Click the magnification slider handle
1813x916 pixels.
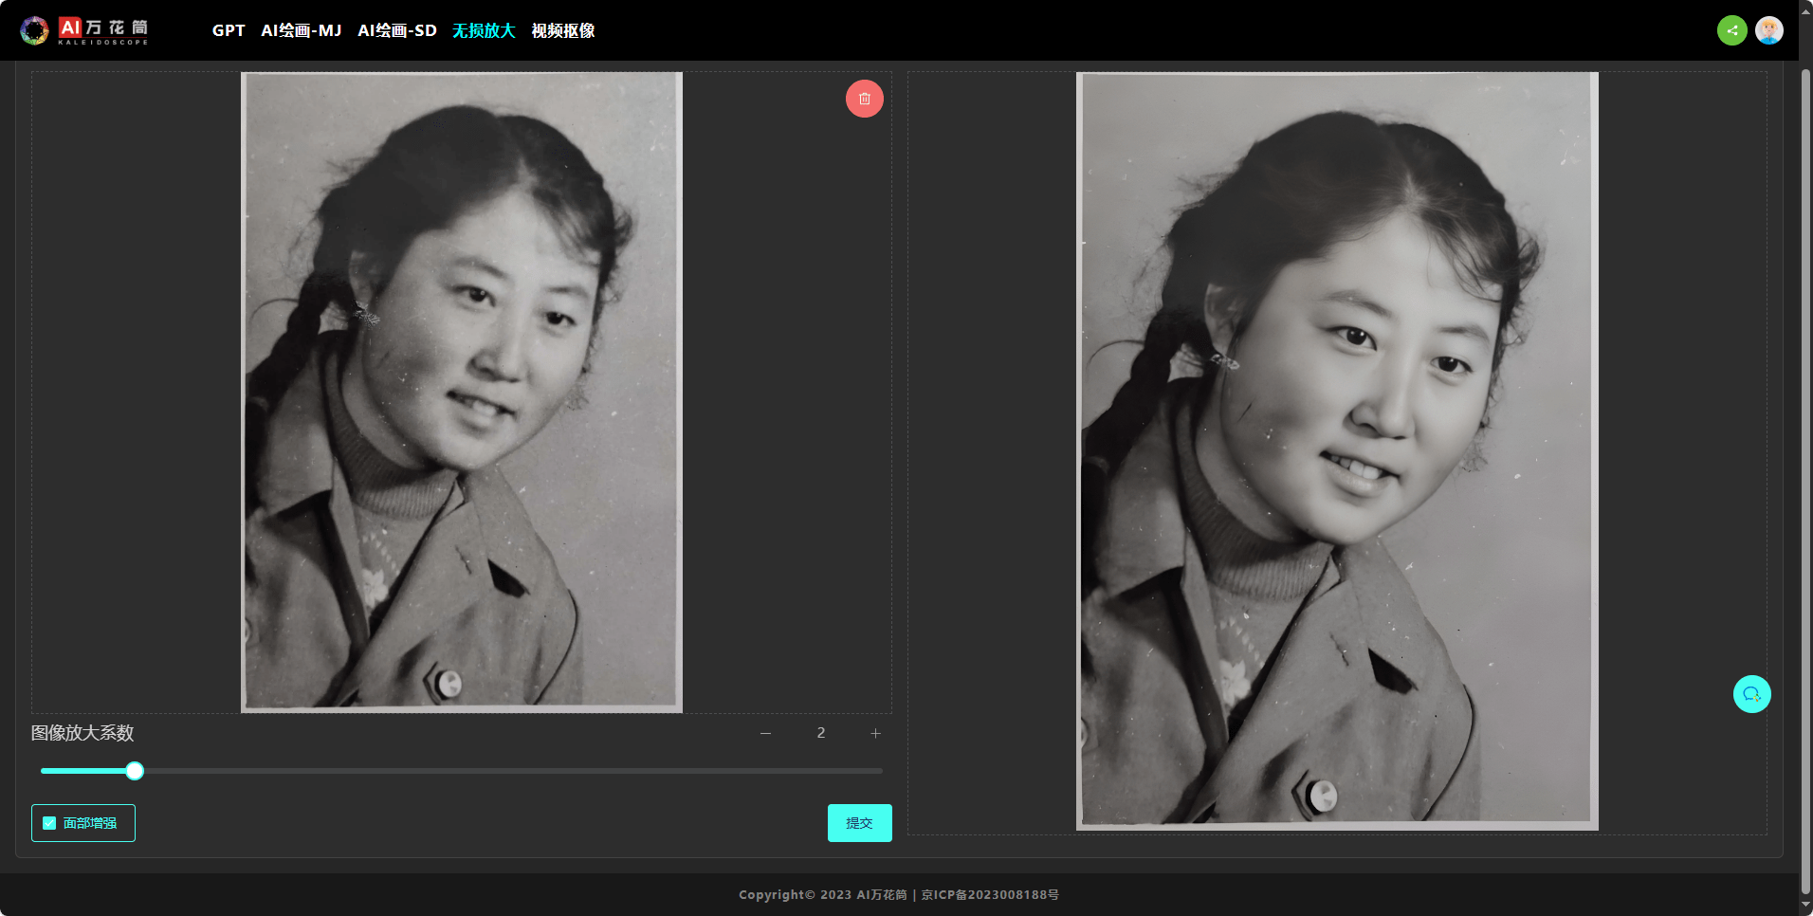(135, 771)
